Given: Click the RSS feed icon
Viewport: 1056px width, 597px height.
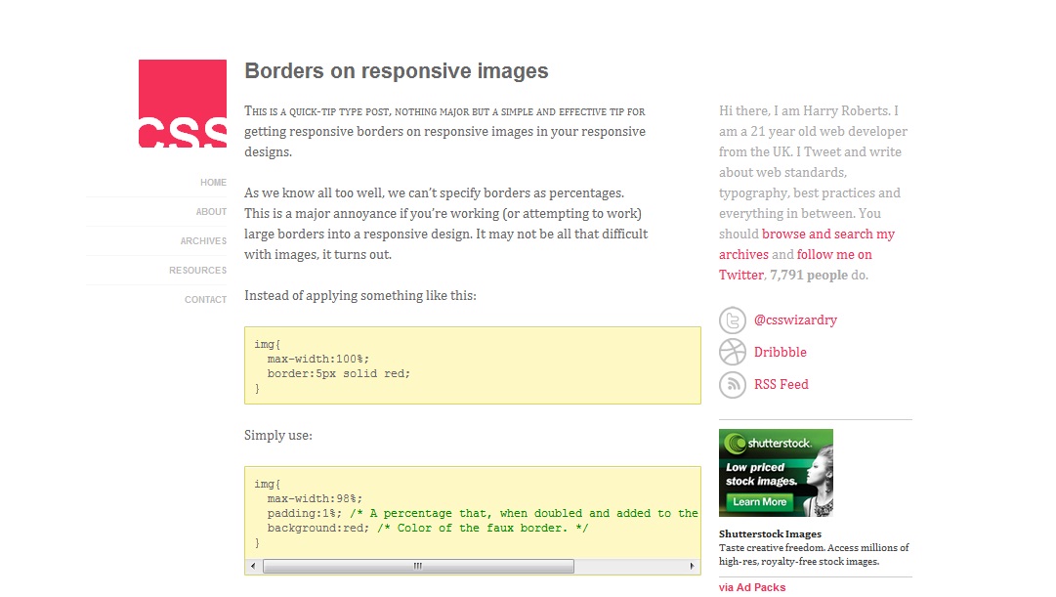Looking at the screenshot, I should 733,384.
